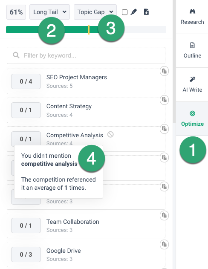This screenshot has width=208, height=269.
Task: Copy Content Strategy keyword icon
Action: coord(164,100)
